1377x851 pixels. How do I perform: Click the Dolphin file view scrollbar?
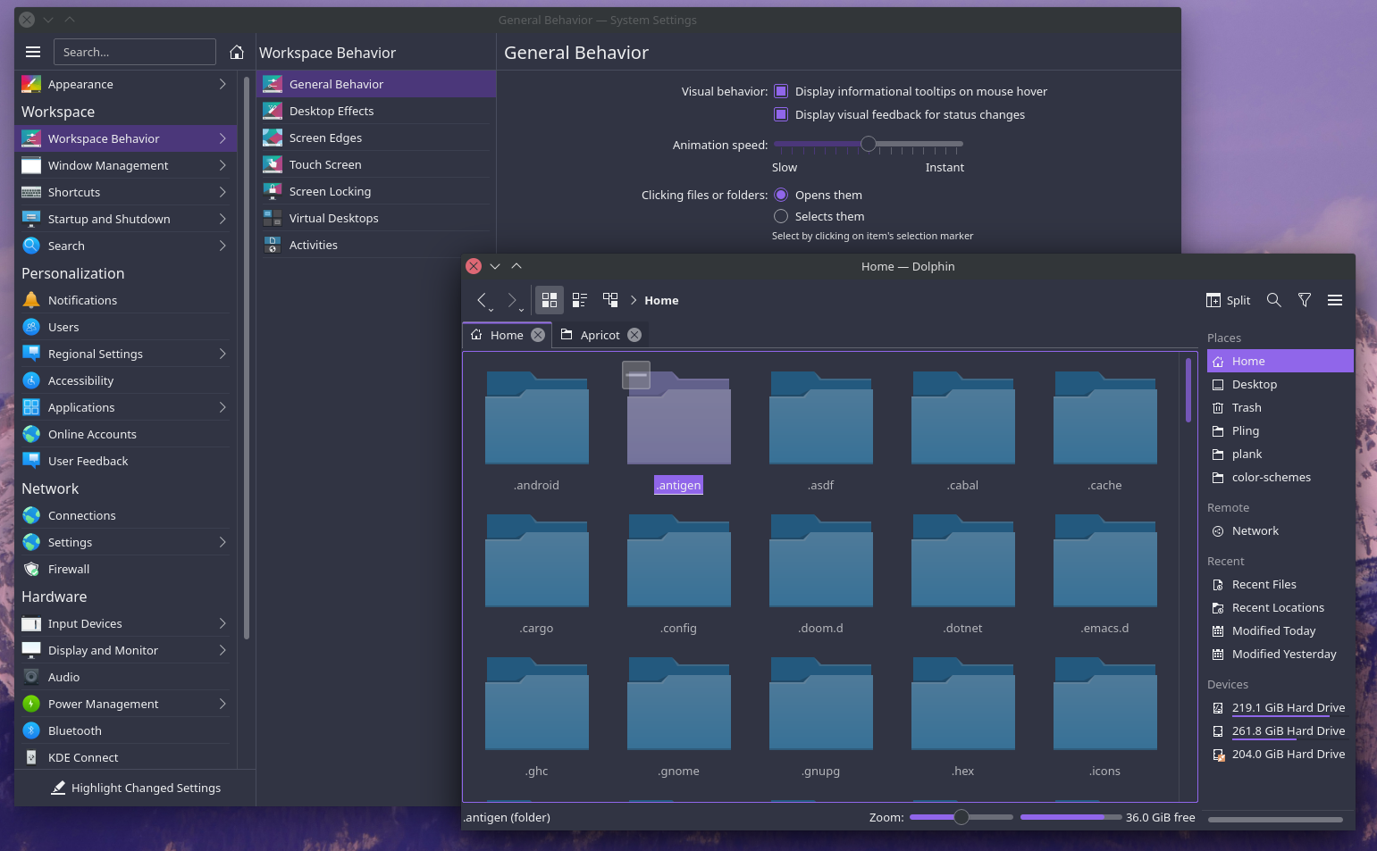point(1188,390)
